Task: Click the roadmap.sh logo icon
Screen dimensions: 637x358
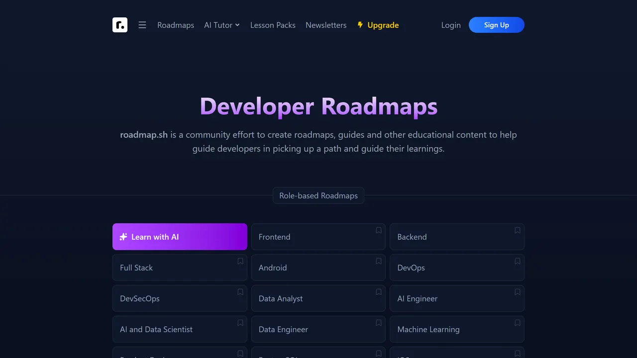Action: pos(120,25)
